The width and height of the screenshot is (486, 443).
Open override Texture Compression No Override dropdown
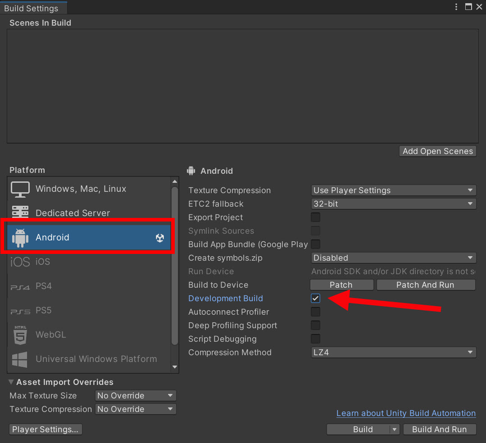(x=136, y=409)
